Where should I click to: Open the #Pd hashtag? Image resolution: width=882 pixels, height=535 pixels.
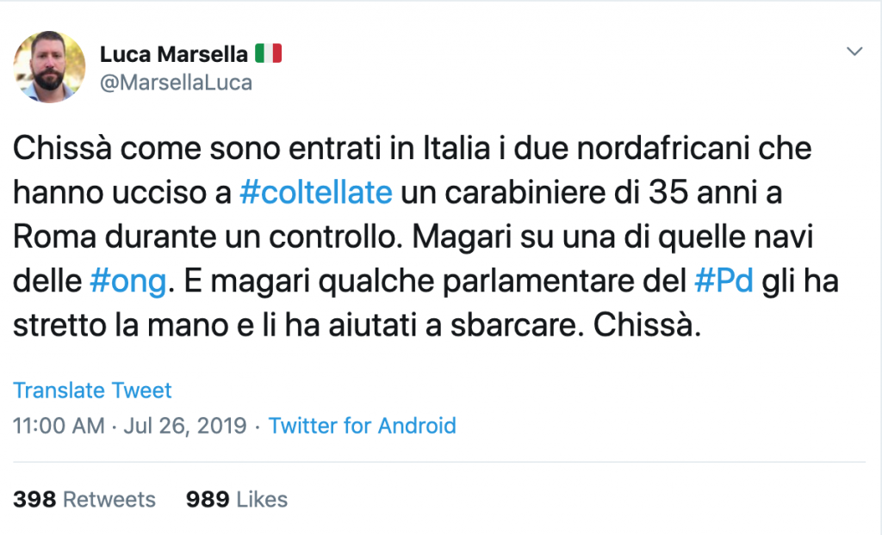[x=724, y=280]
